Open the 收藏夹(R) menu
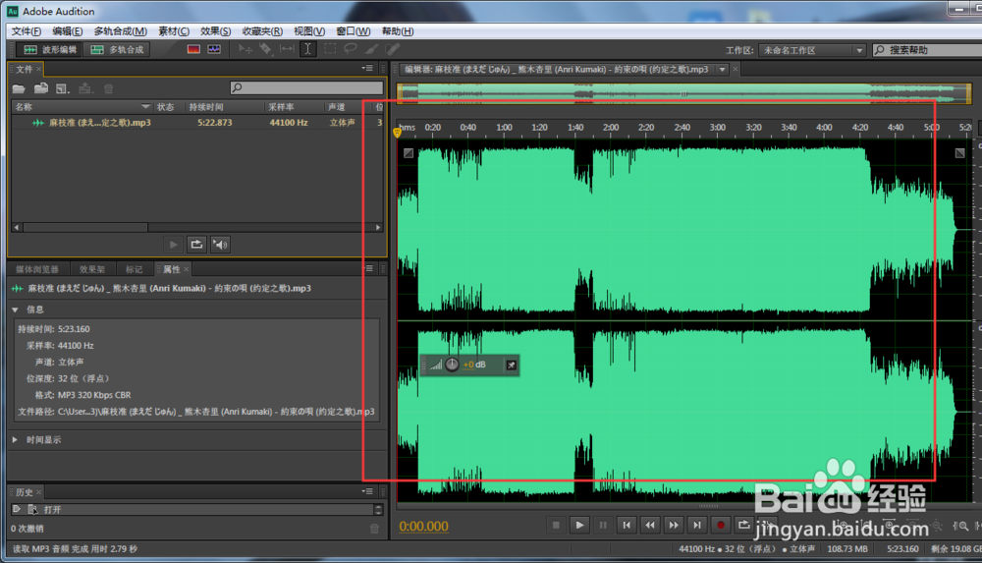The width and height of the screenshot is (982, 563). 262,31
